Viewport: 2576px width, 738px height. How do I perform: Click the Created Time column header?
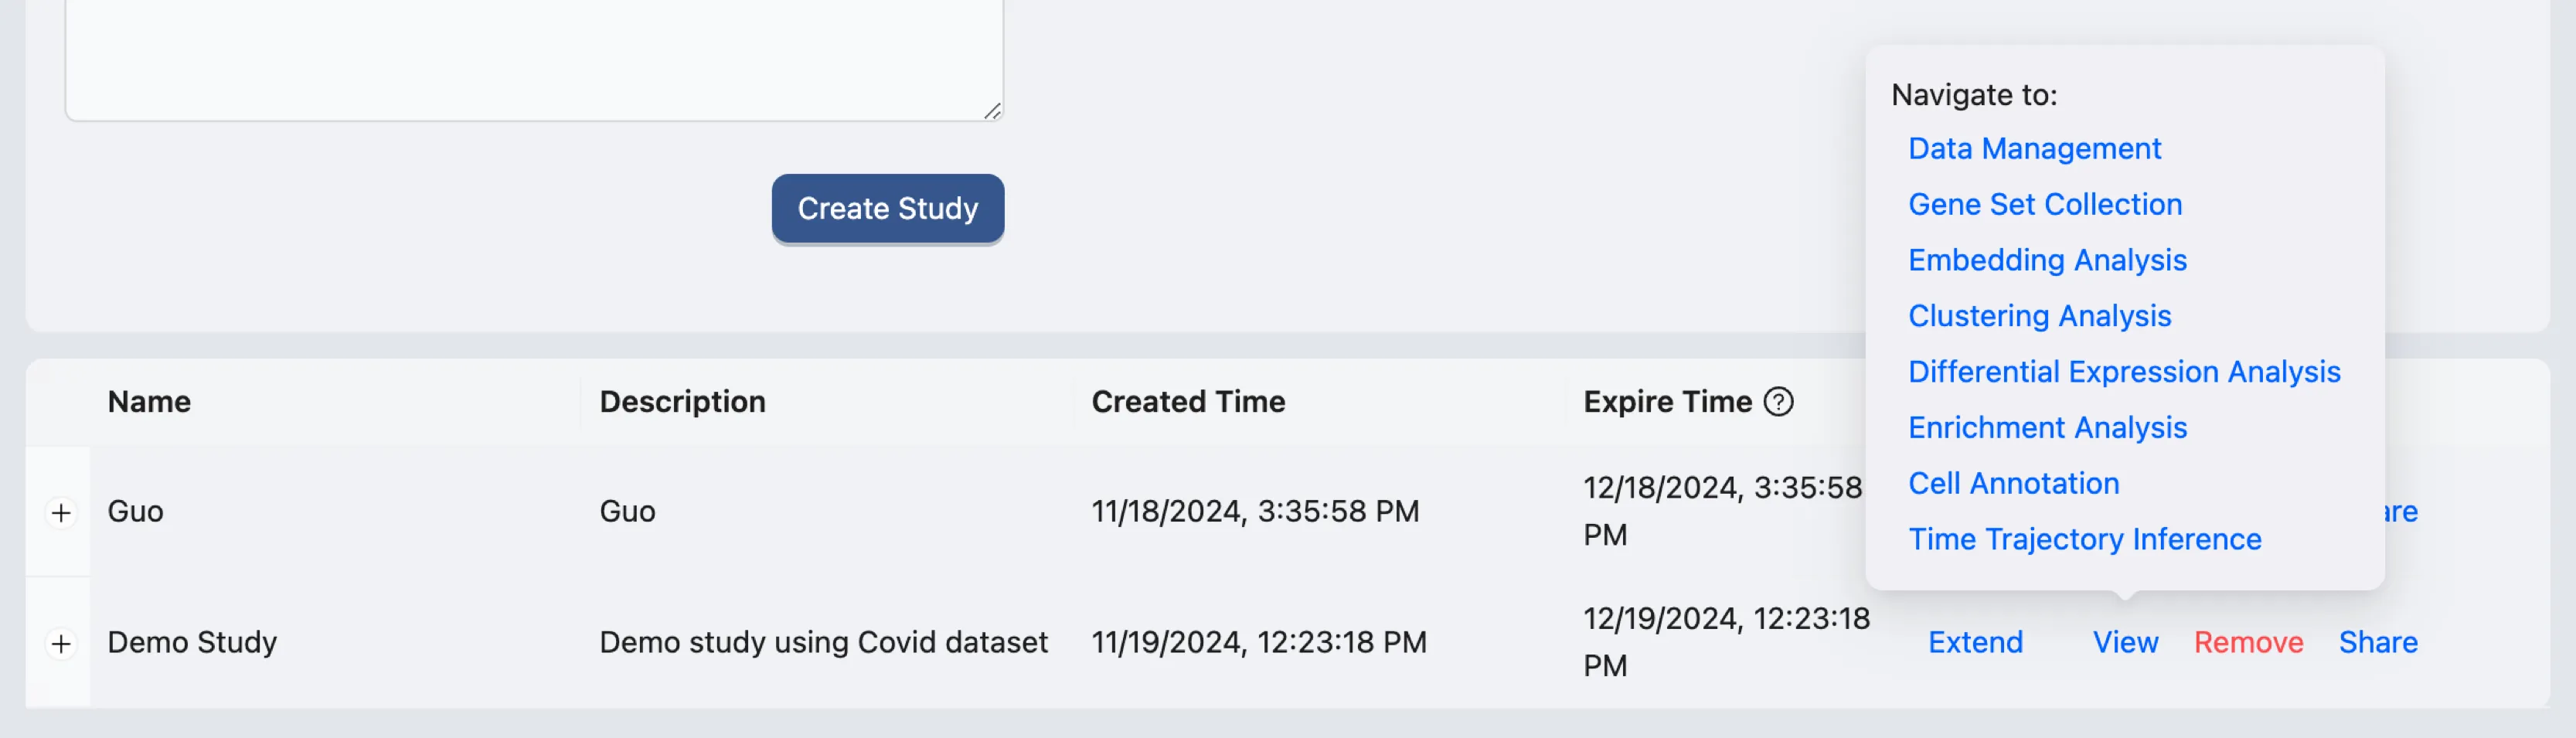[x=1188, y=402]
